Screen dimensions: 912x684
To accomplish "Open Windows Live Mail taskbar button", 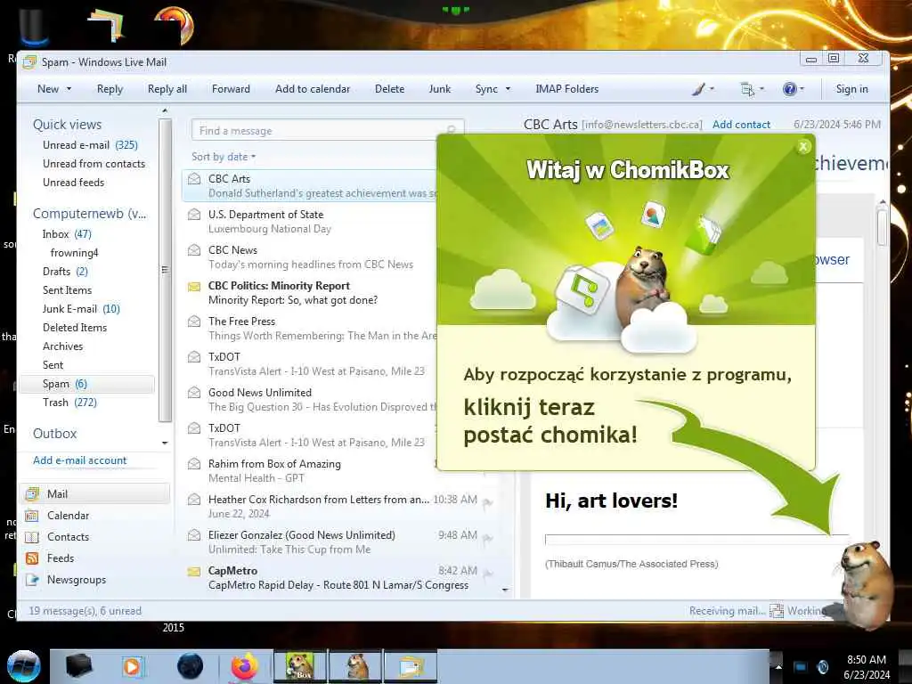I will pyautogui.click(x=411, y=666).
